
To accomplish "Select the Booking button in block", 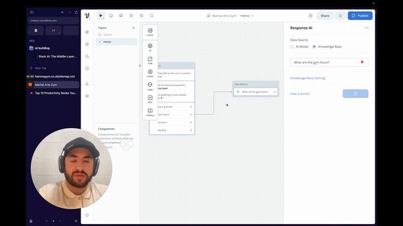I will (x=172, y=130).
